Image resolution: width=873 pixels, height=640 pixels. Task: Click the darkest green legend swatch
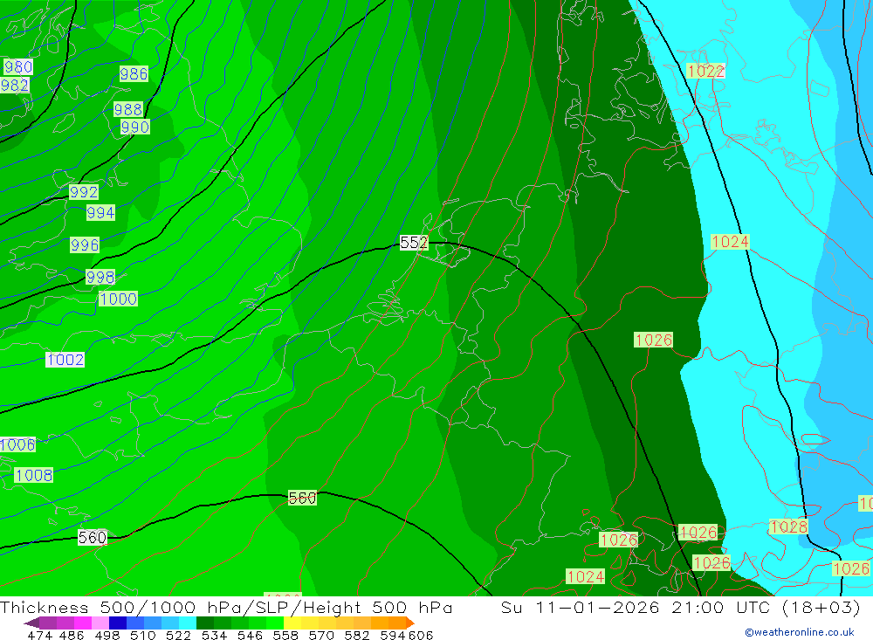pyautogui.click(x=205, y=623)
